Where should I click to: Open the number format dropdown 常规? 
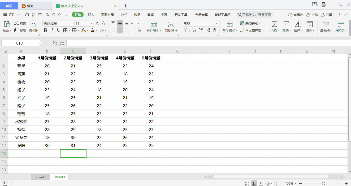(216, 24)
